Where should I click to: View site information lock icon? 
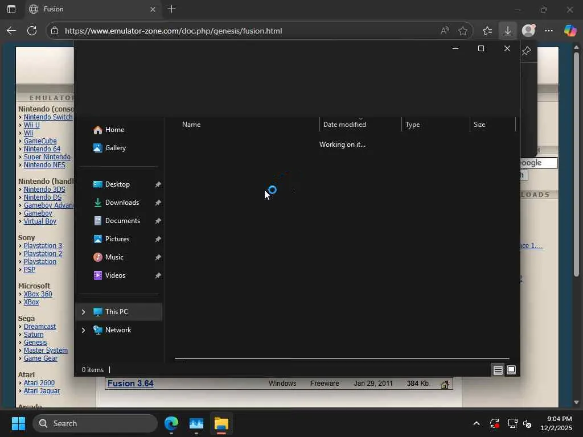[55, 31]
